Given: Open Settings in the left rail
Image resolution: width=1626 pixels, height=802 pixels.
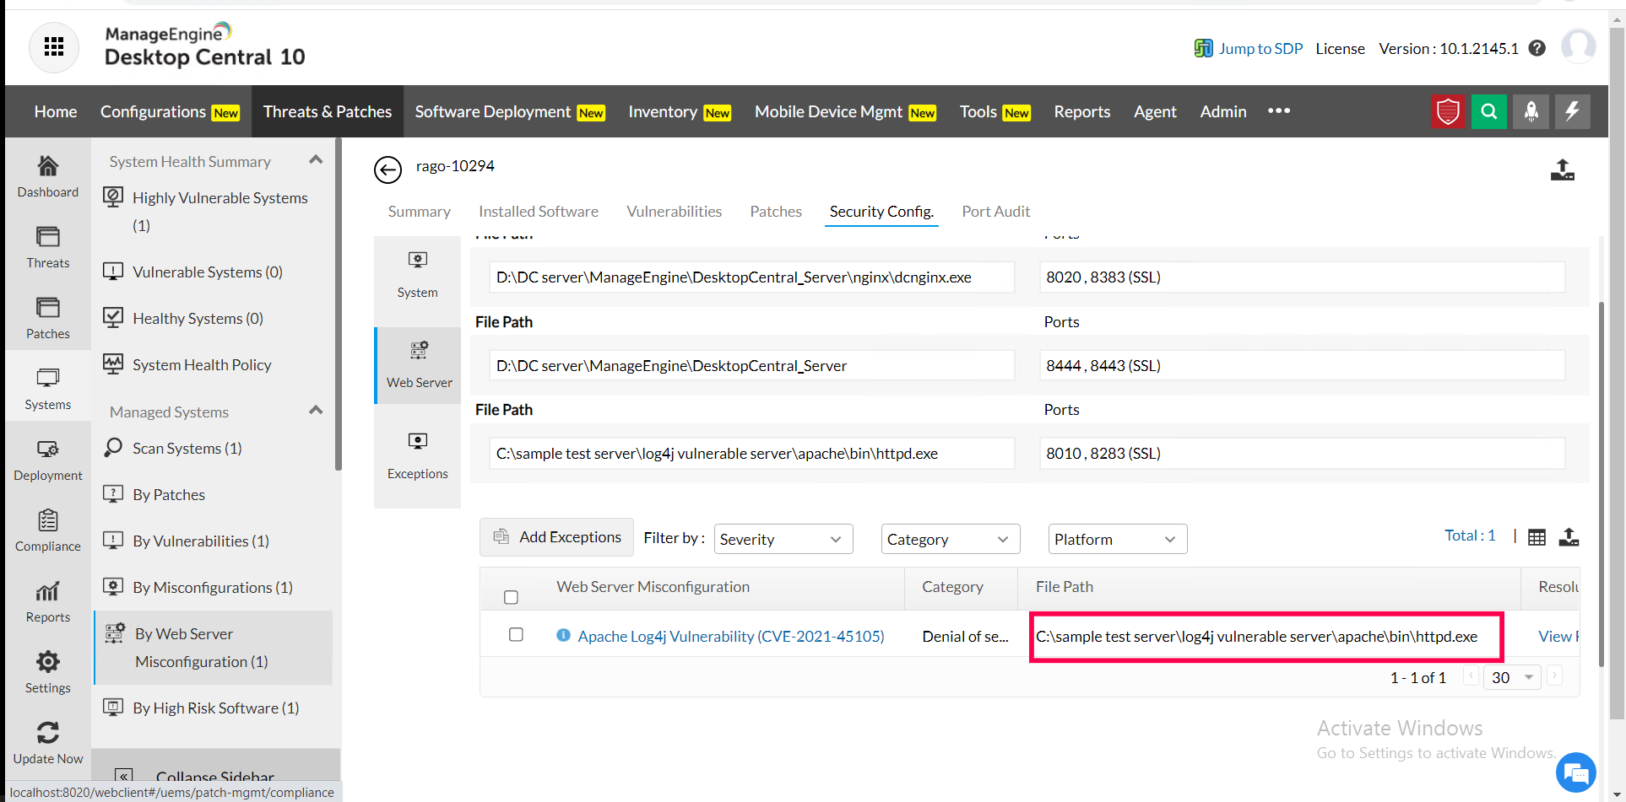Looking at the screenshot, I should [x=48, y=672].
